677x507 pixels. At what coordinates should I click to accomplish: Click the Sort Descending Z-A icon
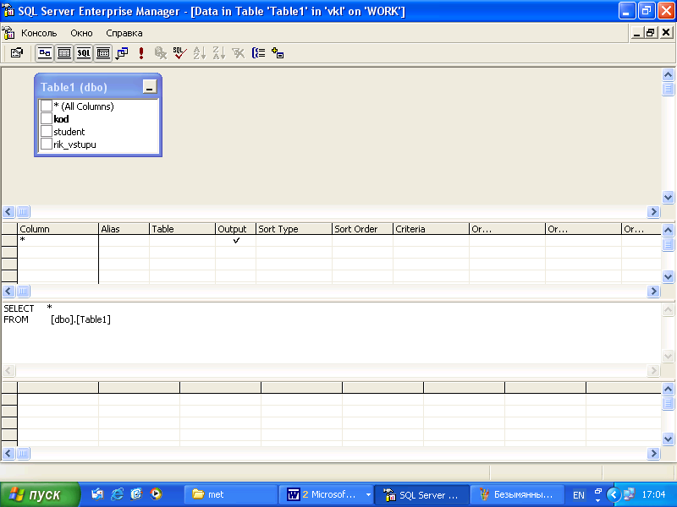tap(218, 53)
